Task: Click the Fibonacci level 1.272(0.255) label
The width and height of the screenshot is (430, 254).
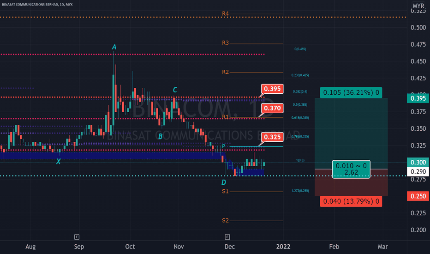Action: click(x=300, y=191)
